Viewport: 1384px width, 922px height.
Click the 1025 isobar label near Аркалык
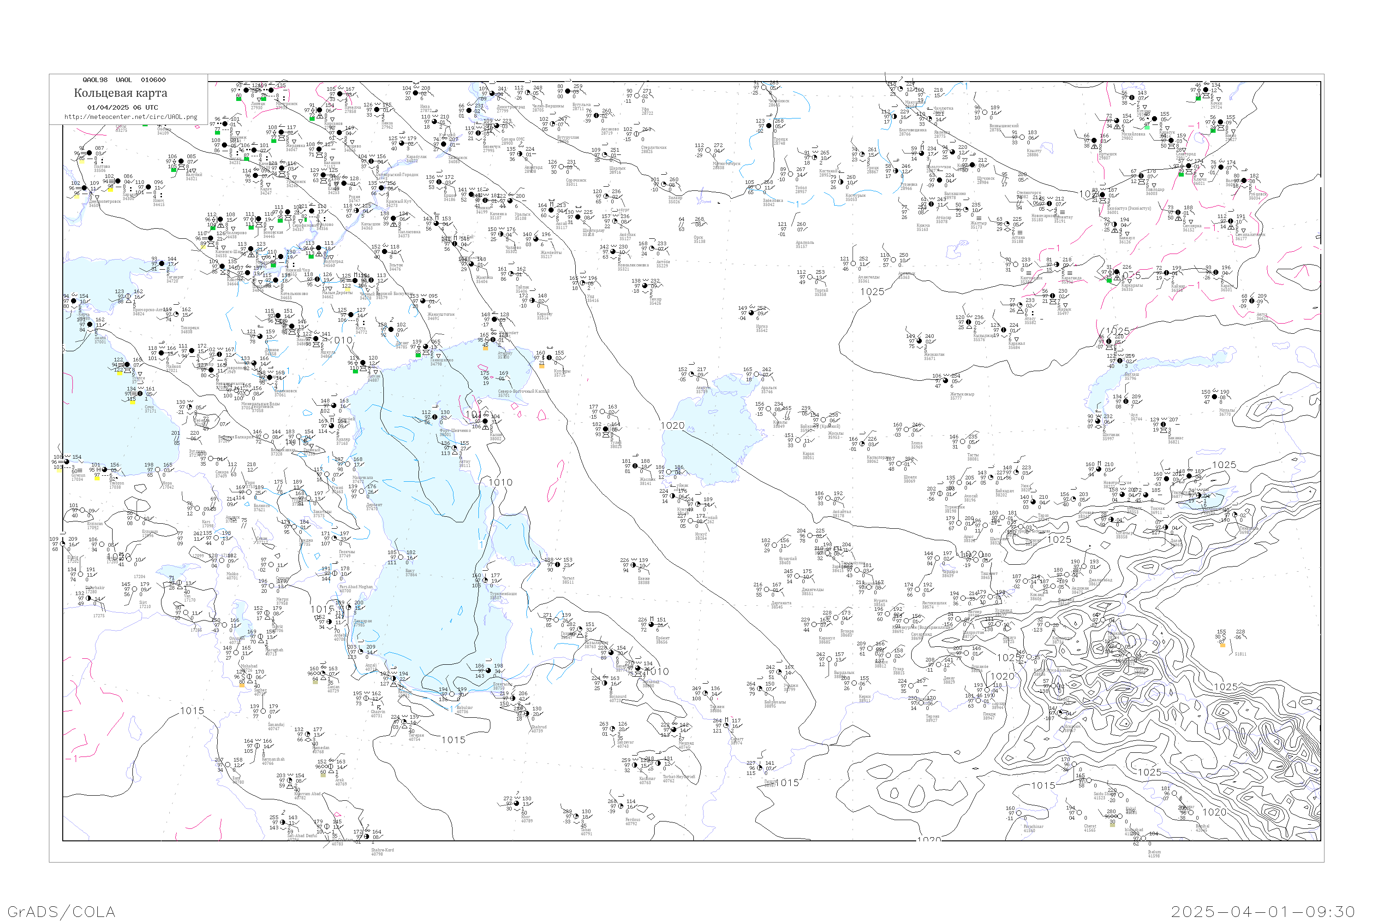click(x=872, y=292)
